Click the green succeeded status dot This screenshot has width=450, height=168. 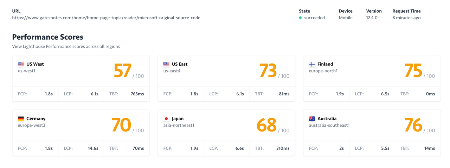[x=300, y=18]
